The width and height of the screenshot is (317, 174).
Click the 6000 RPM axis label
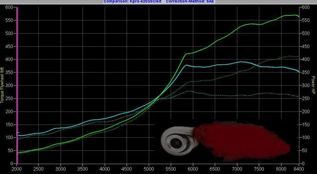click(193, 169)
